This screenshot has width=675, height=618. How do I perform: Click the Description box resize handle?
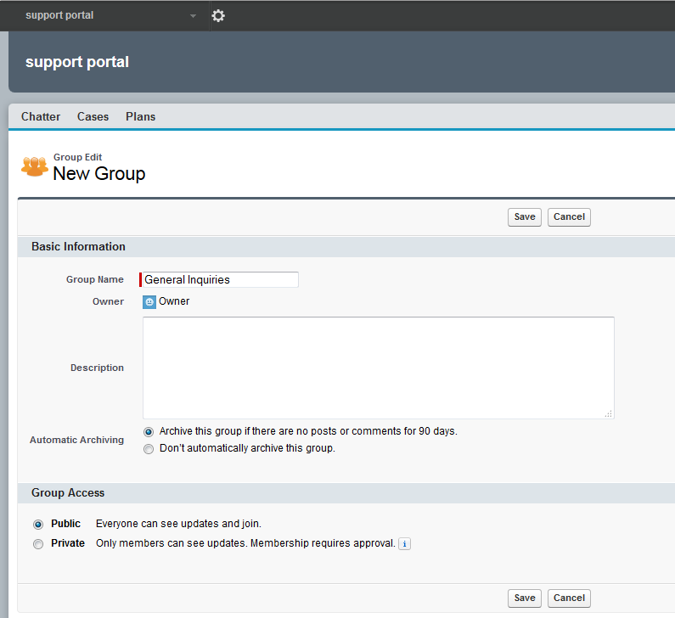point(608,413)
